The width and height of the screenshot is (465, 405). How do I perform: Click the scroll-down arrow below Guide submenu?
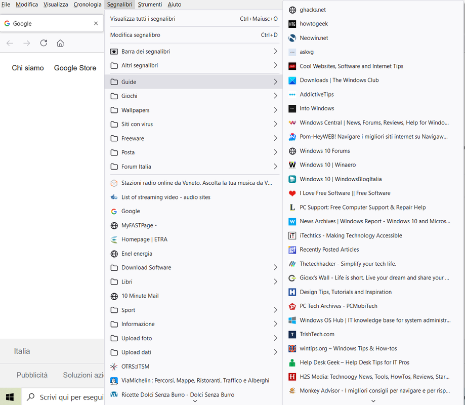pos(373,401)
